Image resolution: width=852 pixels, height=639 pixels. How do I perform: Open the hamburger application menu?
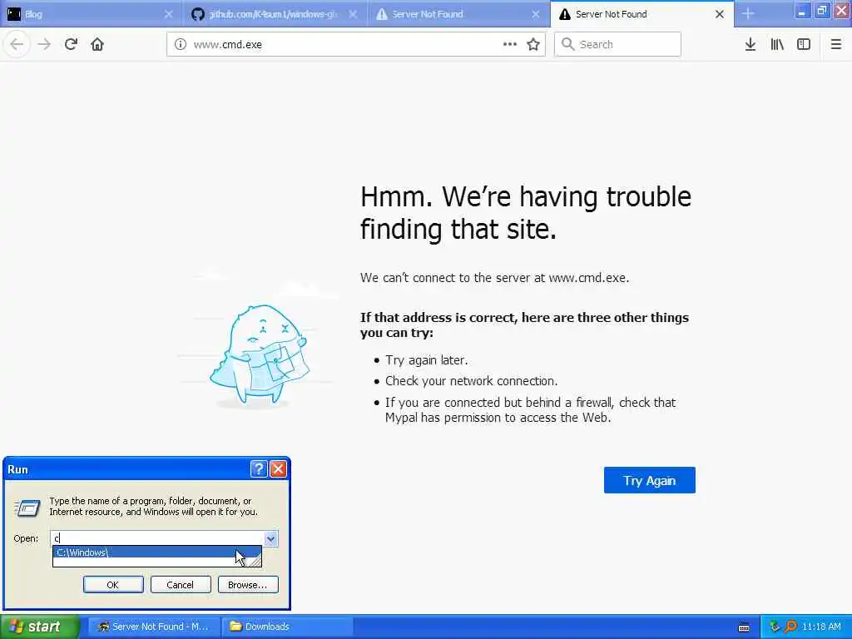(x=836, y=44)
